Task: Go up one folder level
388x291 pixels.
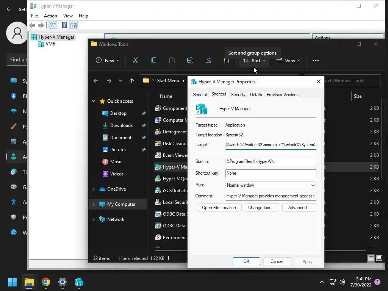Action: 131,81
